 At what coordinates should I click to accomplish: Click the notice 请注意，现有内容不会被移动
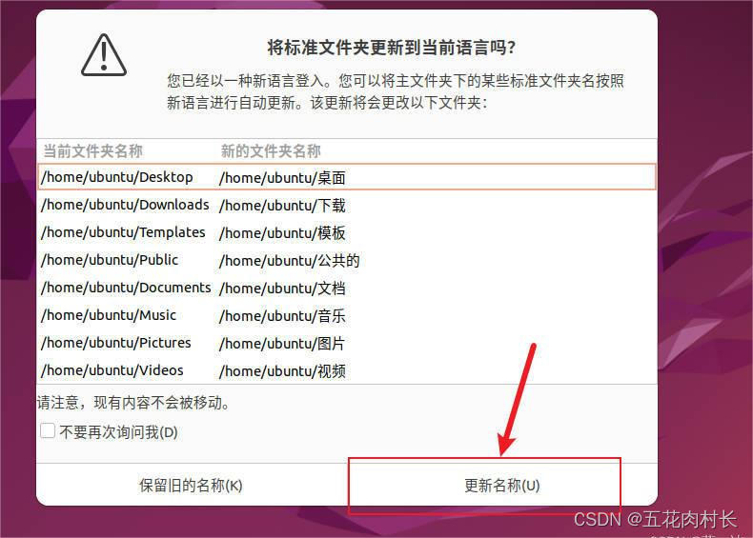coord(133,403)
